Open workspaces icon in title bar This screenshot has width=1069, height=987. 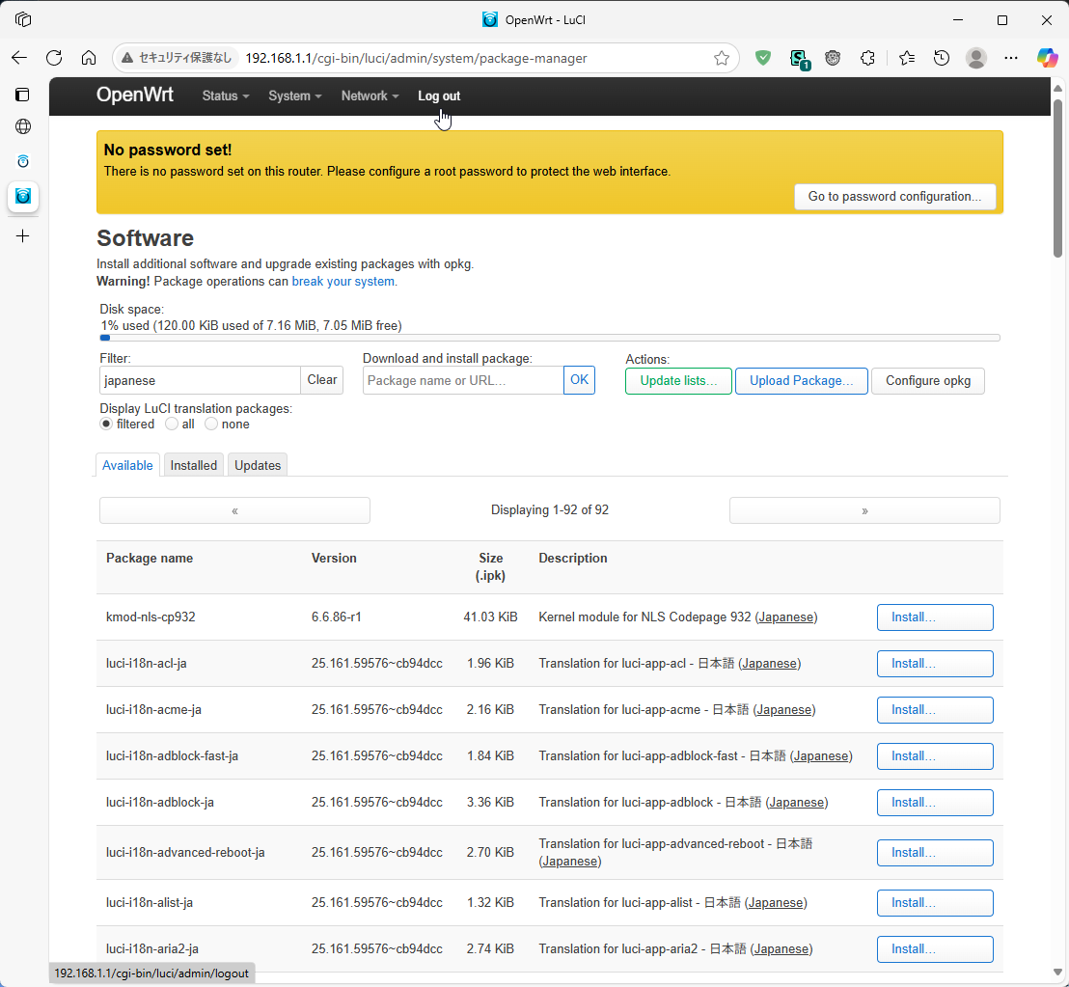(22, 19)
